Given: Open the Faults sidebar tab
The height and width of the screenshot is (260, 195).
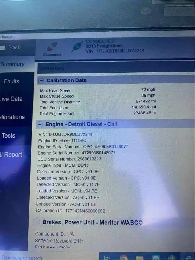Looking at the screenshot, I should point(12,81).
